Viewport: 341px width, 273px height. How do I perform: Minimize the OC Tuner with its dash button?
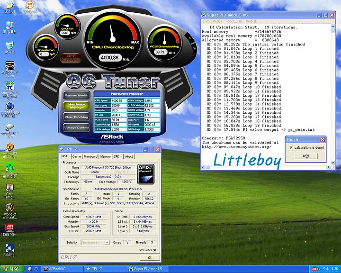(189, 38)
